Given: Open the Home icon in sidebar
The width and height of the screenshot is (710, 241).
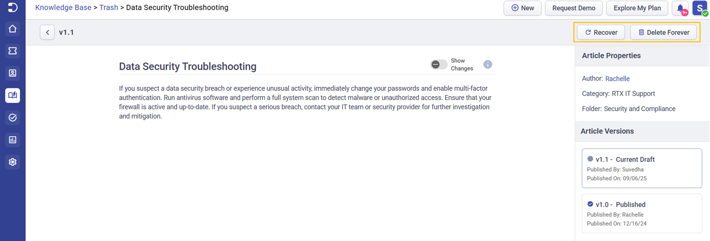Looking at the screenshot, I should (x=12, y=29).
